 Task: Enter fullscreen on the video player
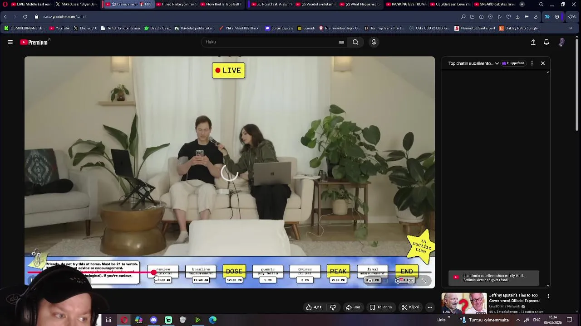pos(424,281)
